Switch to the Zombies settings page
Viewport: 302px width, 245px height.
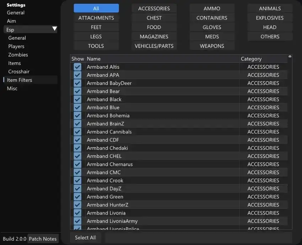[x=17, y=55]
